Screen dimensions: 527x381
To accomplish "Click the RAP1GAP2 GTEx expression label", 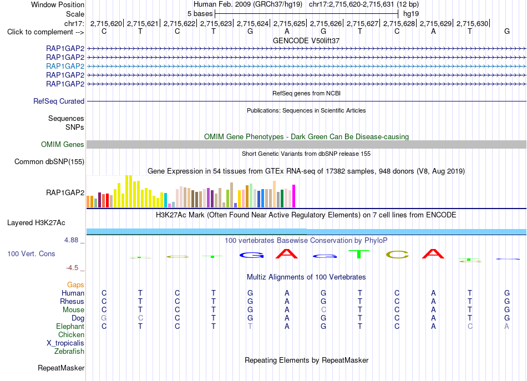I will (65, 192).
